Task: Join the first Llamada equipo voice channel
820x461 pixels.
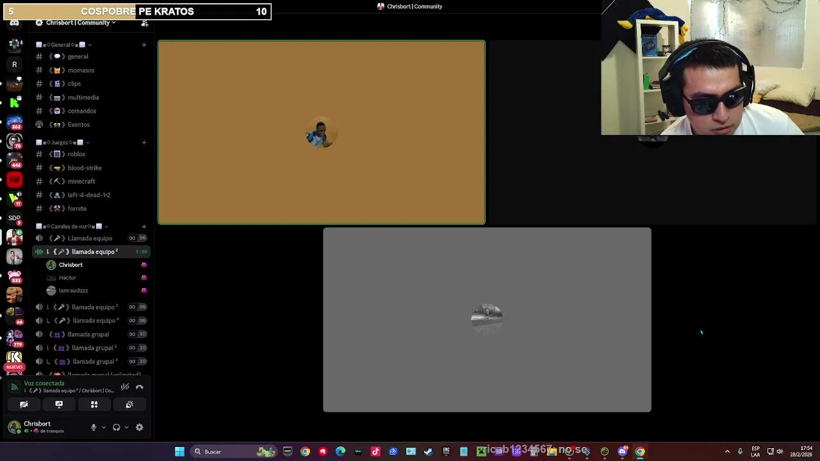Action: [x=92, y=238]
